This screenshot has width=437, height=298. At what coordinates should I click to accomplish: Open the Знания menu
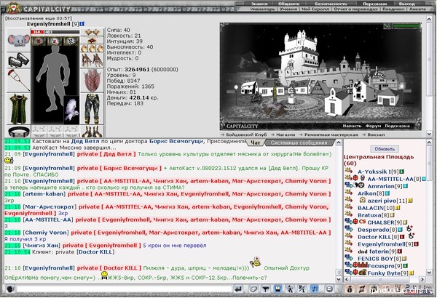pos(259,4)
